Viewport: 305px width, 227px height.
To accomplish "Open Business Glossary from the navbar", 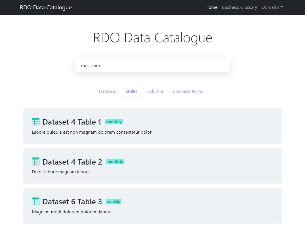I will (239, 7).
